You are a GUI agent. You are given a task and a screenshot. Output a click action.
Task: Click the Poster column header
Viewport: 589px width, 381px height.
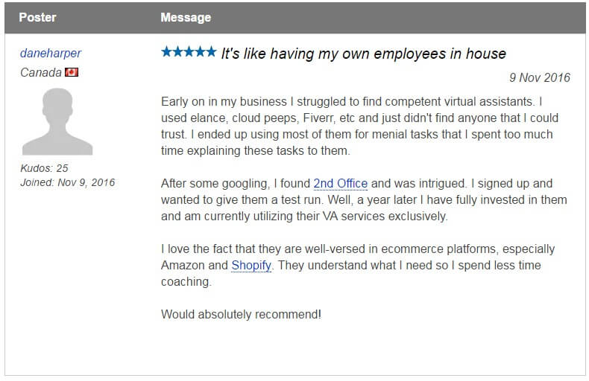point(37,17)
